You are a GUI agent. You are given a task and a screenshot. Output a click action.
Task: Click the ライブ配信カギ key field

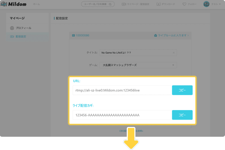pyautogui.click(x=122, y=115)
